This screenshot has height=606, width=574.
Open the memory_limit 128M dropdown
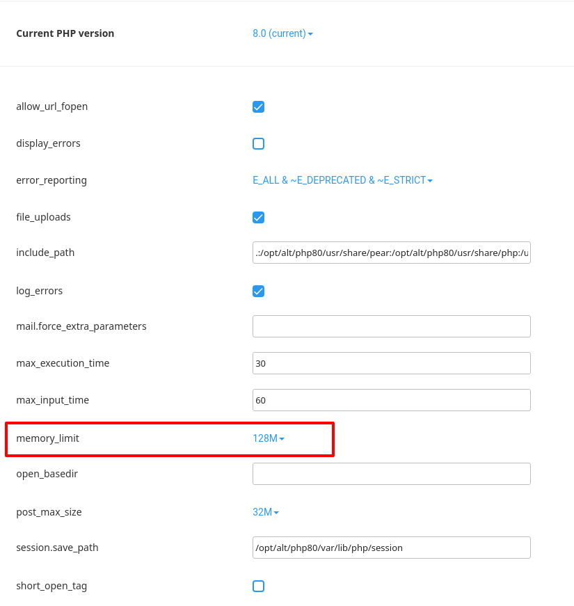point(269,438)
